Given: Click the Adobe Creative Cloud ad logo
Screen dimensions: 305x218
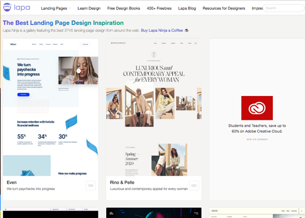Looking at the screenshot, I should [257, 108].
